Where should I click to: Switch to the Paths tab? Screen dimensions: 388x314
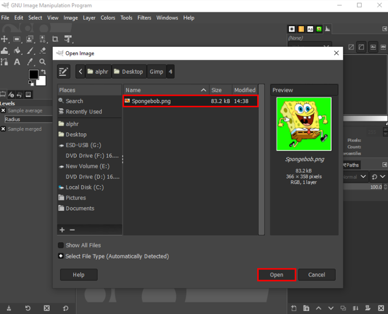click(352, 165)
